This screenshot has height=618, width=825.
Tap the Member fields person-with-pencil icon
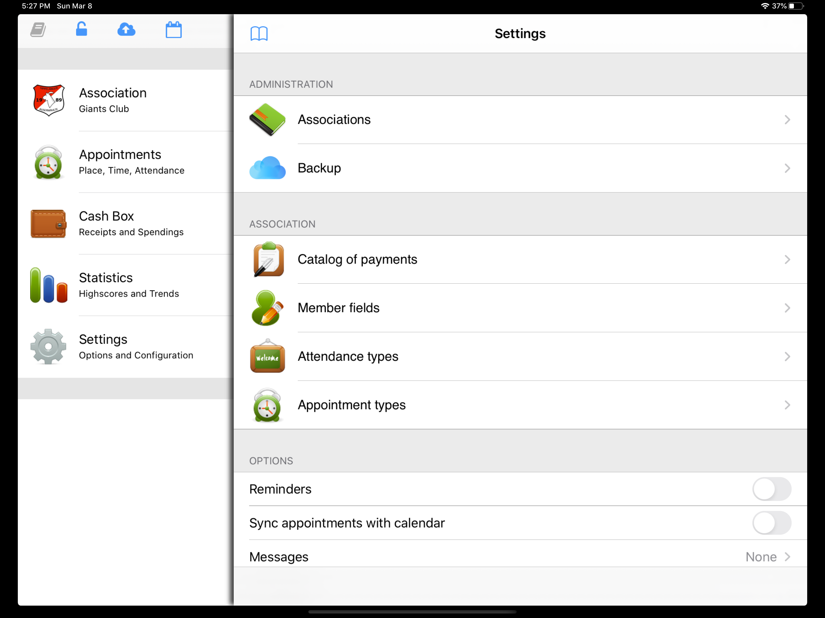(268, 308)
